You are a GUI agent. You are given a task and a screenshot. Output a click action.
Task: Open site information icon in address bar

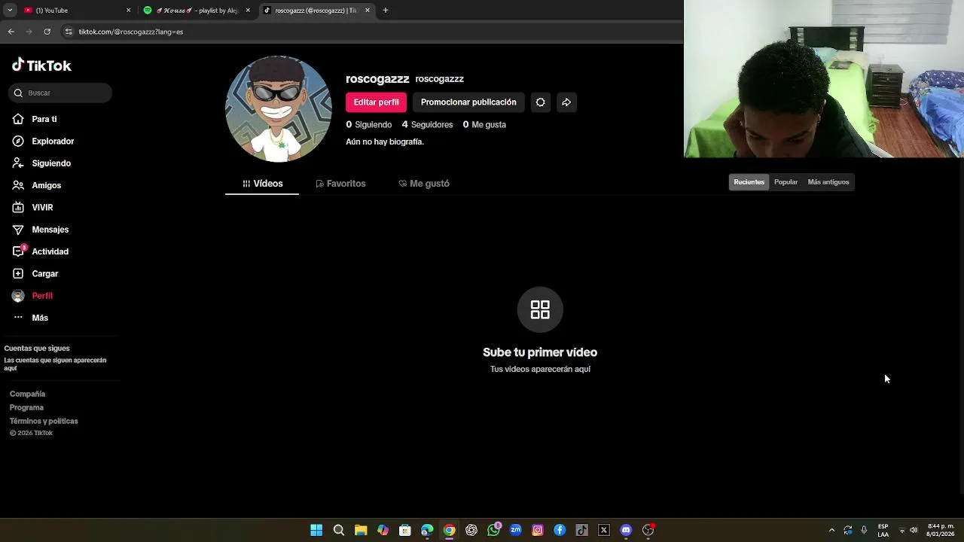[x=69, y=32]
